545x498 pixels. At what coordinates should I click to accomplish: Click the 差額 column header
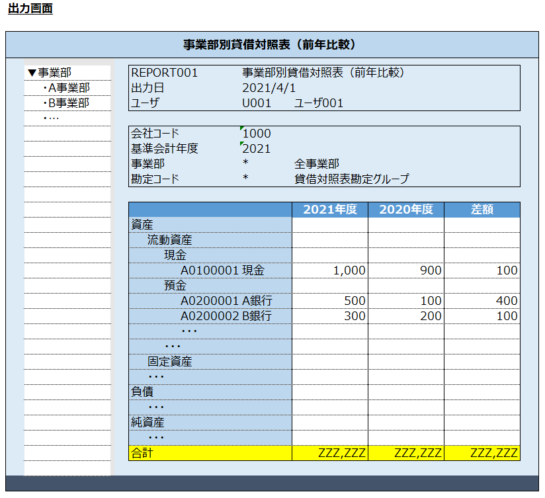(x=482, y=210)
